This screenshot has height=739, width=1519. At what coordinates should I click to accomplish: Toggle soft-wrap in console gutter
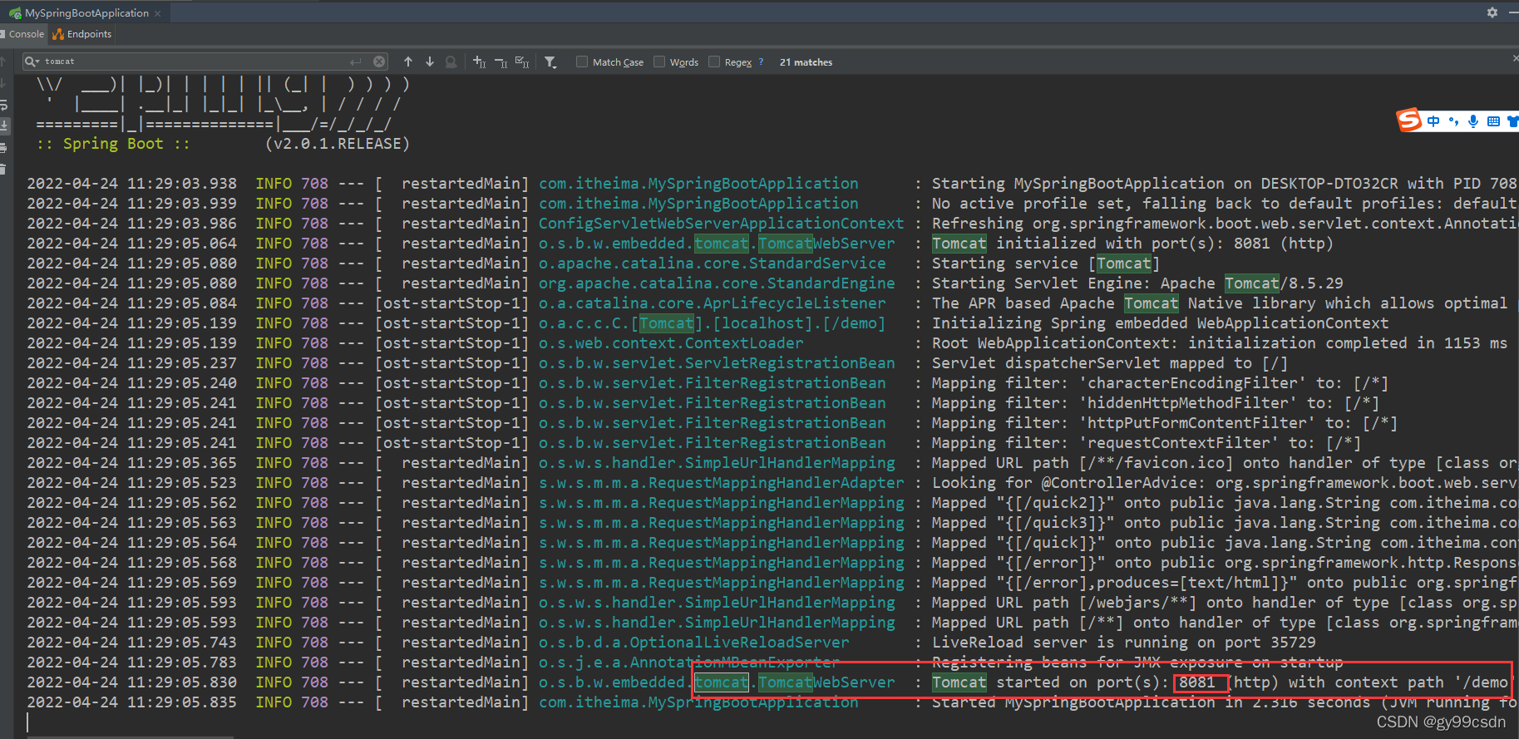pyautogui.click(x=4, y=106)
